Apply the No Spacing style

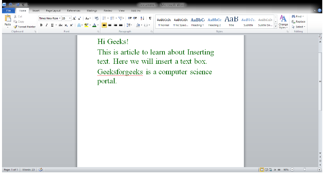click(181, 22)
